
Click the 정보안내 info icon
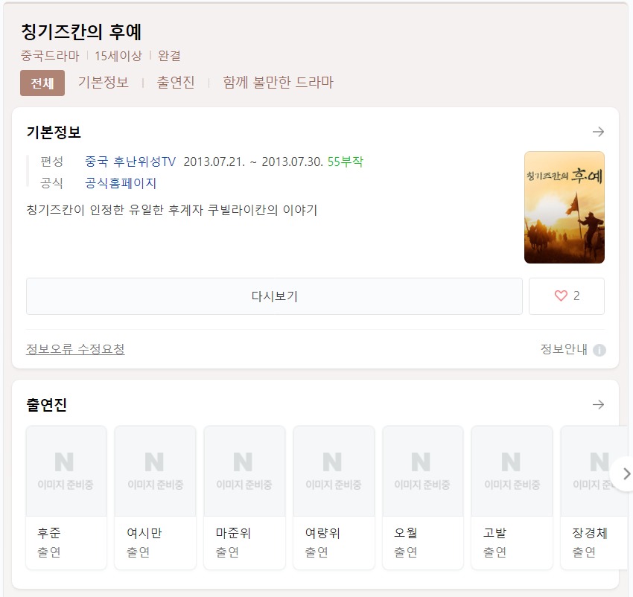point(599,350)
